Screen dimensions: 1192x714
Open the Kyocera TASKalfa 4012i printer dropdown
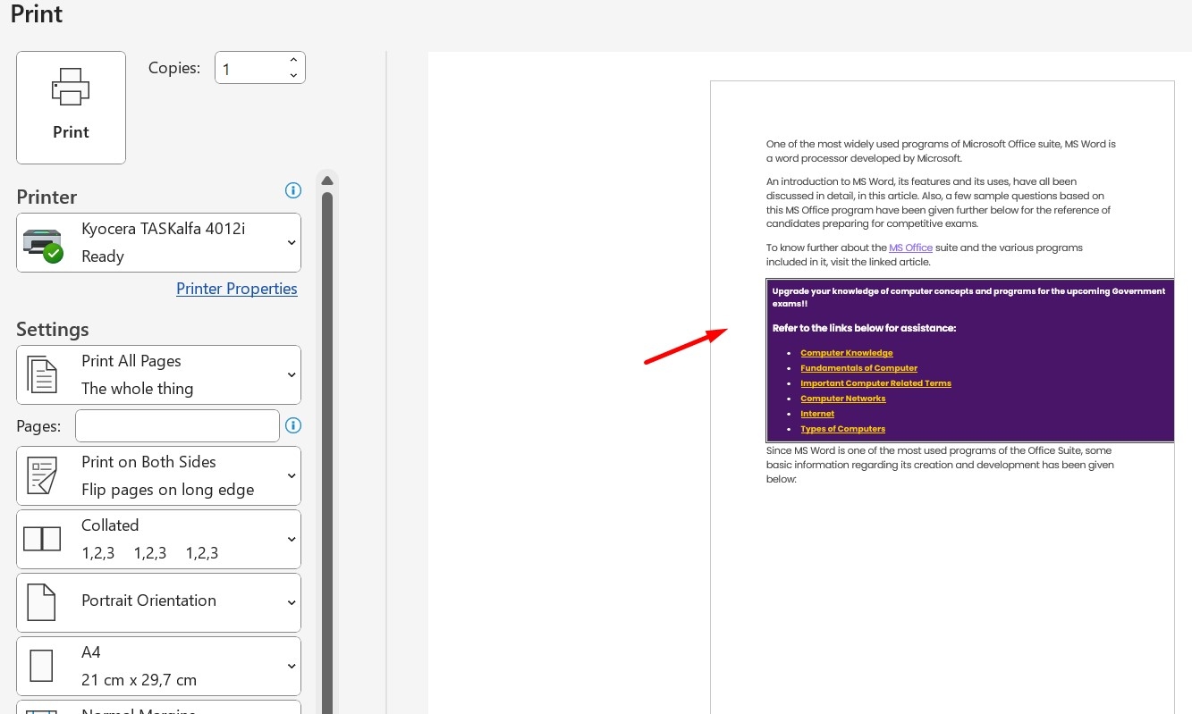point(158,242)
